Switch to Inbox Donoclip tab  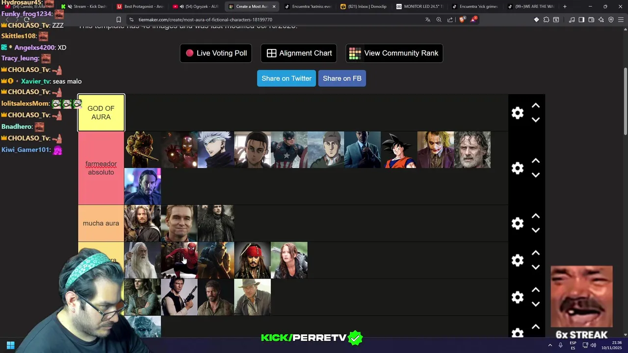[x=365, y=6]
